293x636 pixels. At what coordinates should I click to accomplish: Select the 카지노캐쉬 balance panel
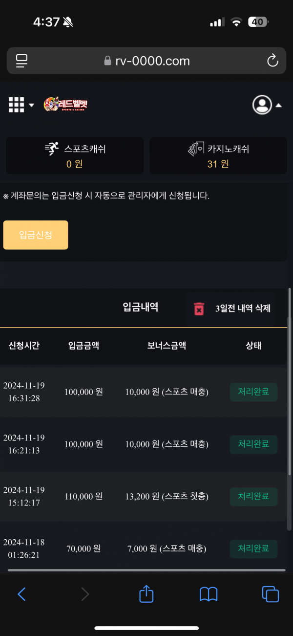click(x=218, y=155)
